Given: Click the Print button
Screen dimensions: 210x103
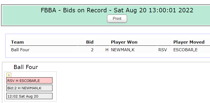Looking at the screenshot, I should (x=117, y=19).
